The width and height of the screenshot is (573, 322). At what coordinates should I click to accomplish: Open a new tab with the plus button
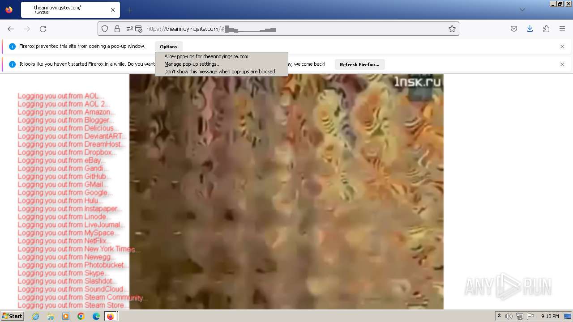click(130, 10)
